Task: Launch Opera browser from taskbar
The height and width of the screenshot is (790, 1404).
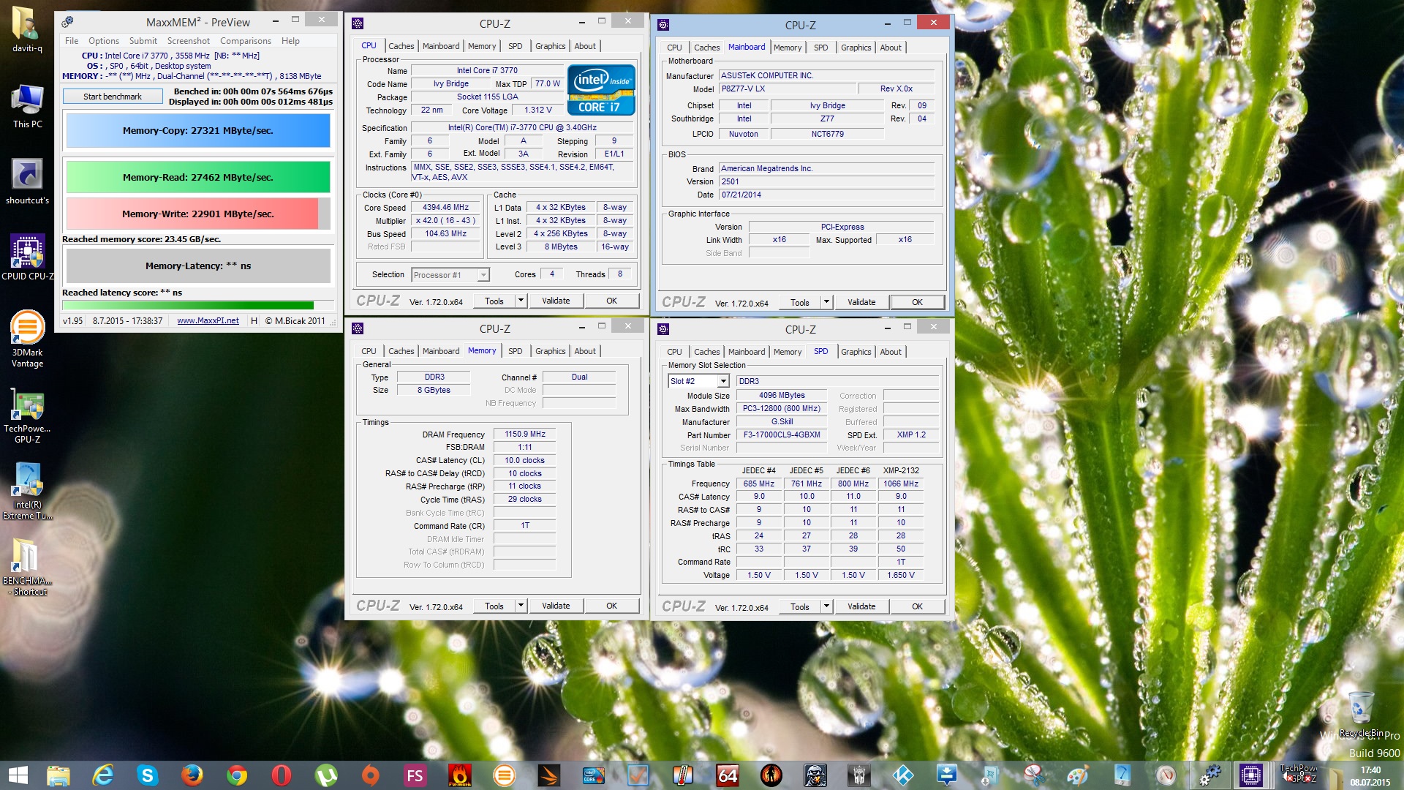Action: coord(281,775)
